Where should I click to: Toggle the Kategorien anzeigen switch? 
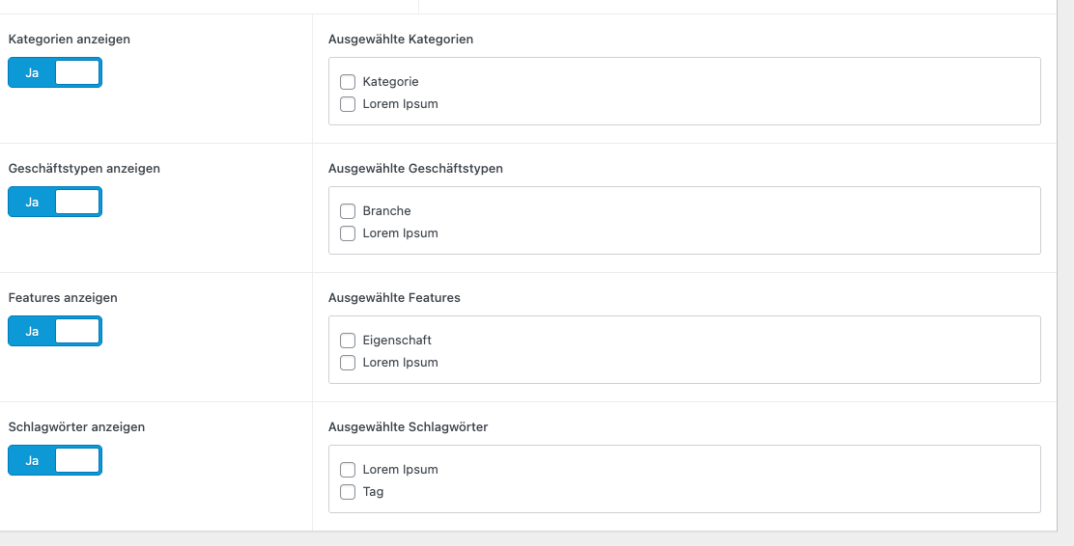point(55,72)
